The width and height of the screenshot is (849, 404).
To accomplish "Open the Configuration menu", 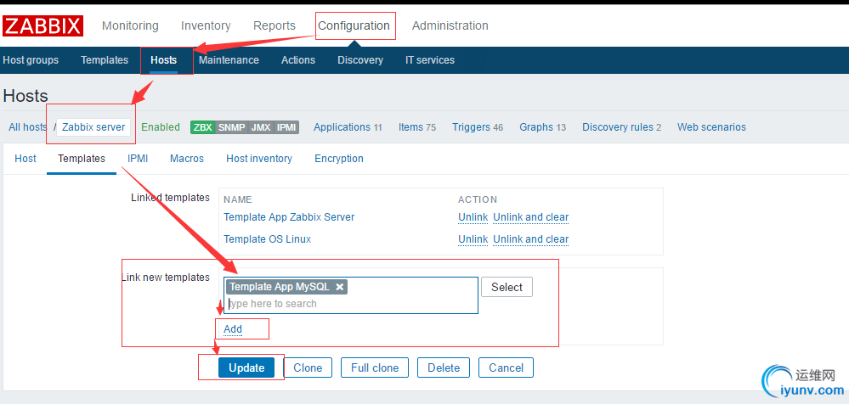I will coord(354,25).
